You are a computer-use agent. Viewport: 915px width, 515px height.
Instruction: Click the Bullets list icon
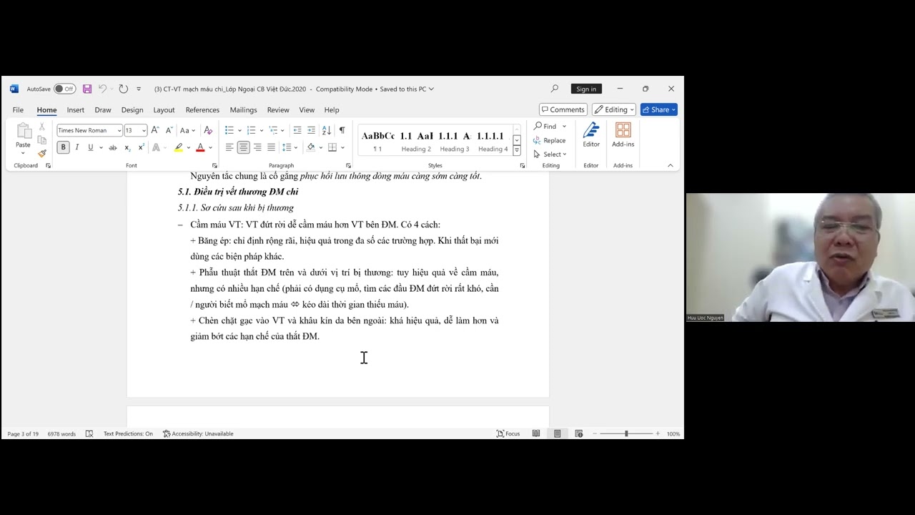[x=229, y=130]
